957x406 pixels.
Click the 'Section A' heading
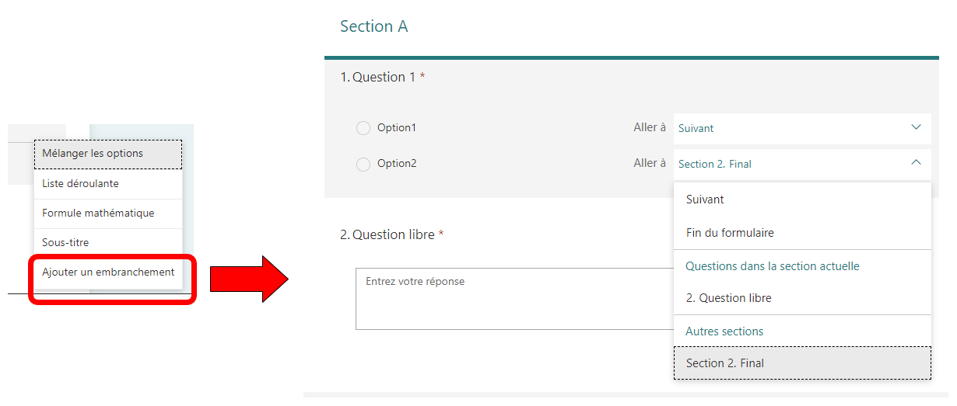pos(374,26)
